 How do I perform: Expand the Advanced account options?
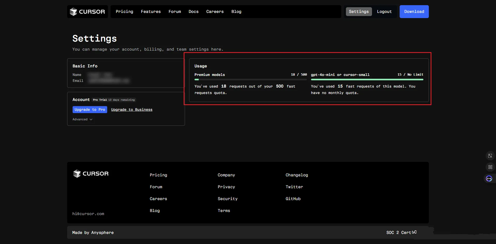point(82,119)
